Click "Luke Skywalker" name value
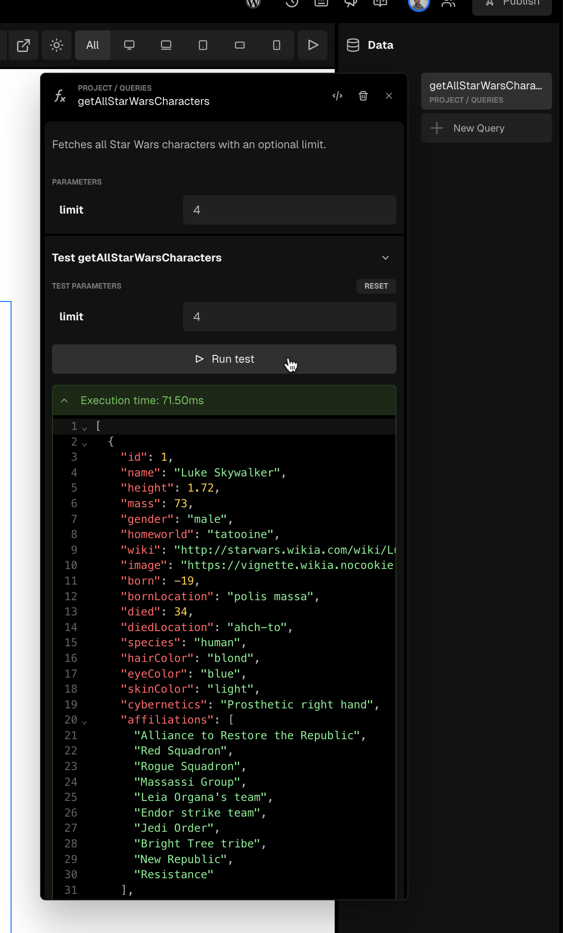 coord(227,473)
